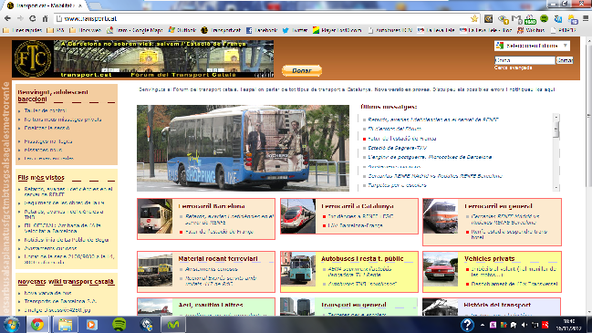Click the search text input field
This screenshot has height=333, width=592.
coord(524,60)
